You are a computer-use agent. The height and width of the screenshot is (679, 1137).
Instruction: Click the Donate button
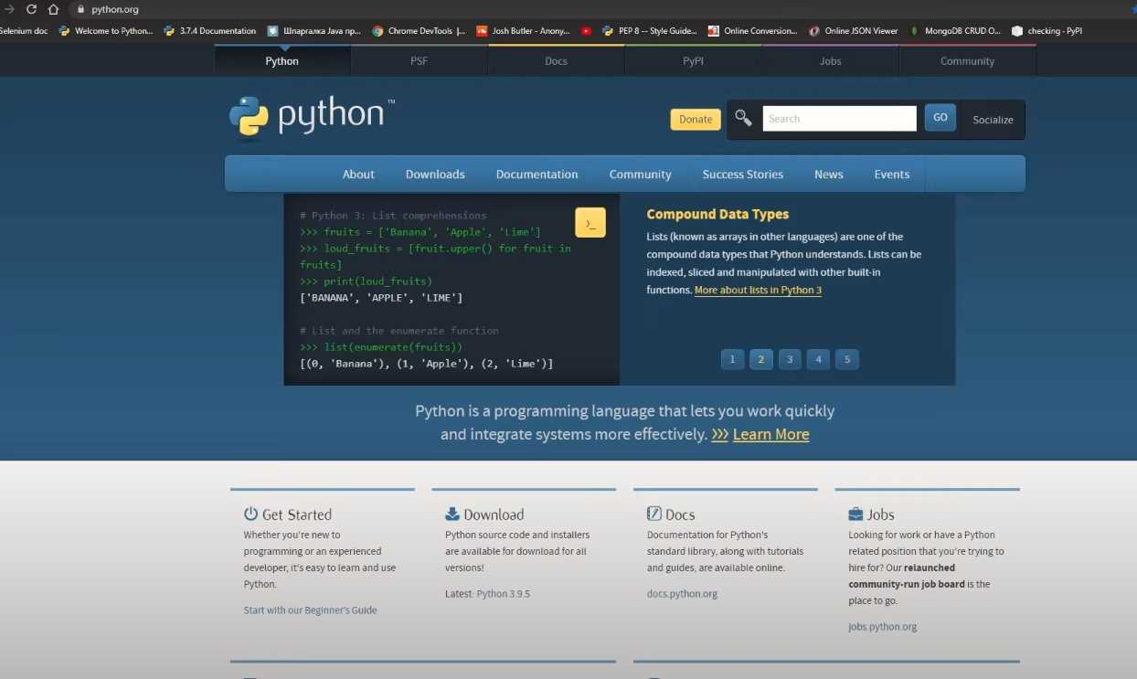(x=695, y=119)
